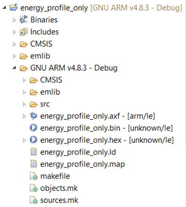Screen dimensions: 186x207
Task: Select the objects.mk file name
Action: (59, 188)
